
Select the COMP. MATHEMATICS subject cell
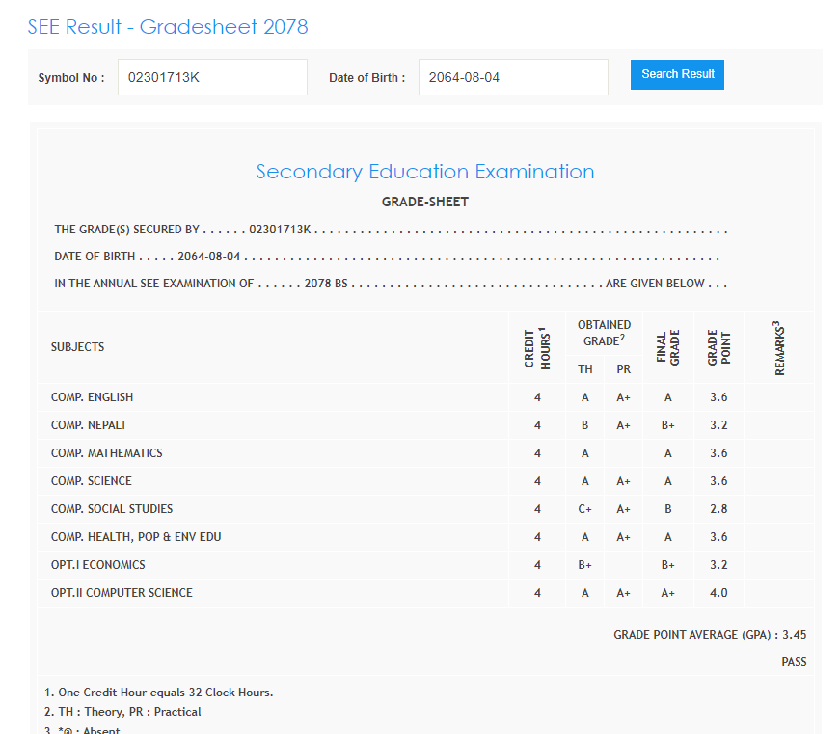(x=107, y=453)
